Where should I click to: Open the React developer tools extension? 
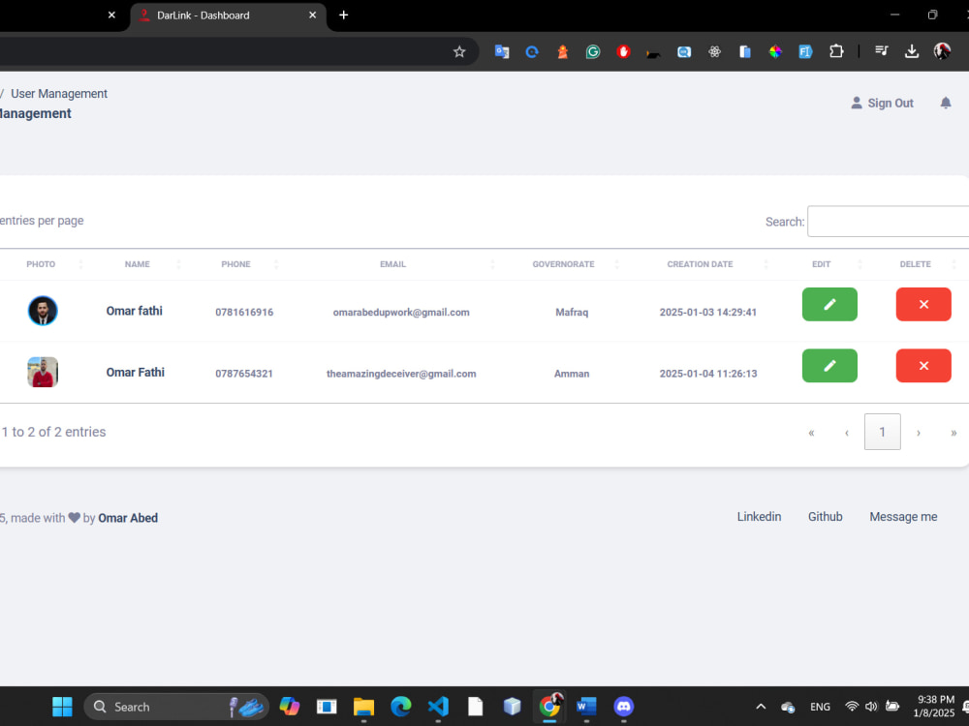click(714, 52)
